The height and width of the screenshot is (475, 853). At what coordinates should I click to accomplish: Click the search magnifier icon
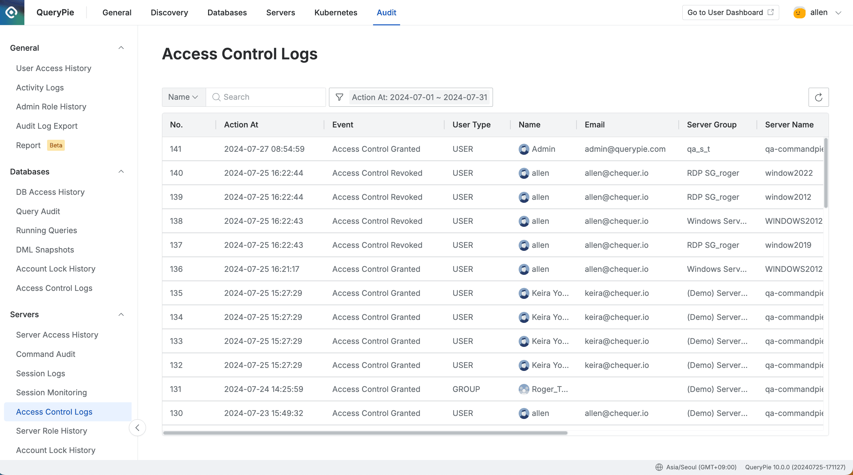pos(216,97)
